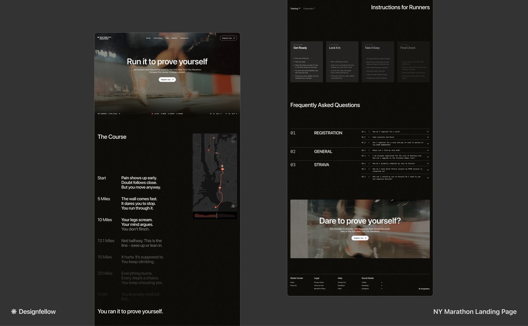
Task: Select the 5 Miles course milestone
Action: [x=104, y=199]
